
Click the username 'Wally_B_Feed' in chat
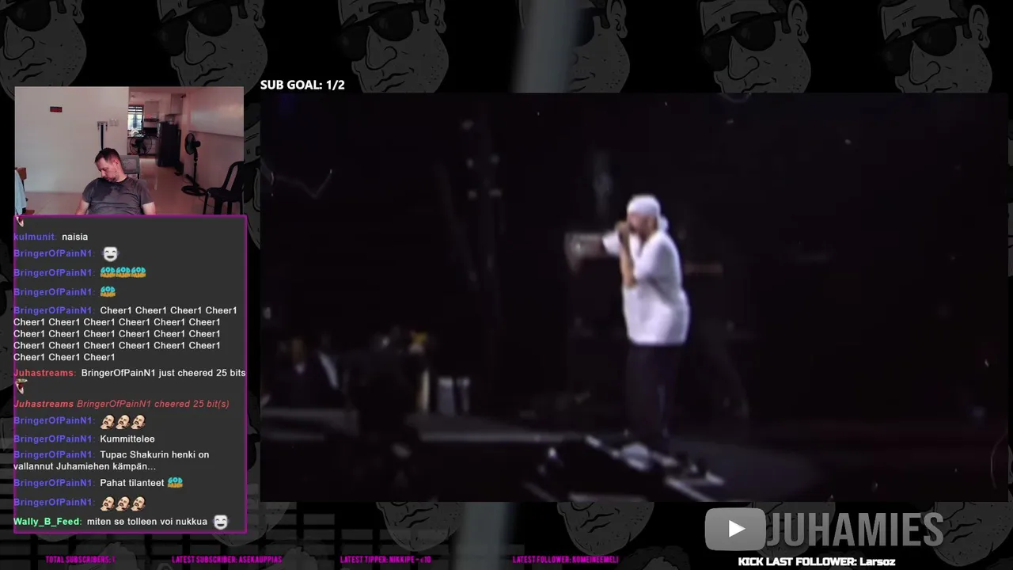point(47,522)
